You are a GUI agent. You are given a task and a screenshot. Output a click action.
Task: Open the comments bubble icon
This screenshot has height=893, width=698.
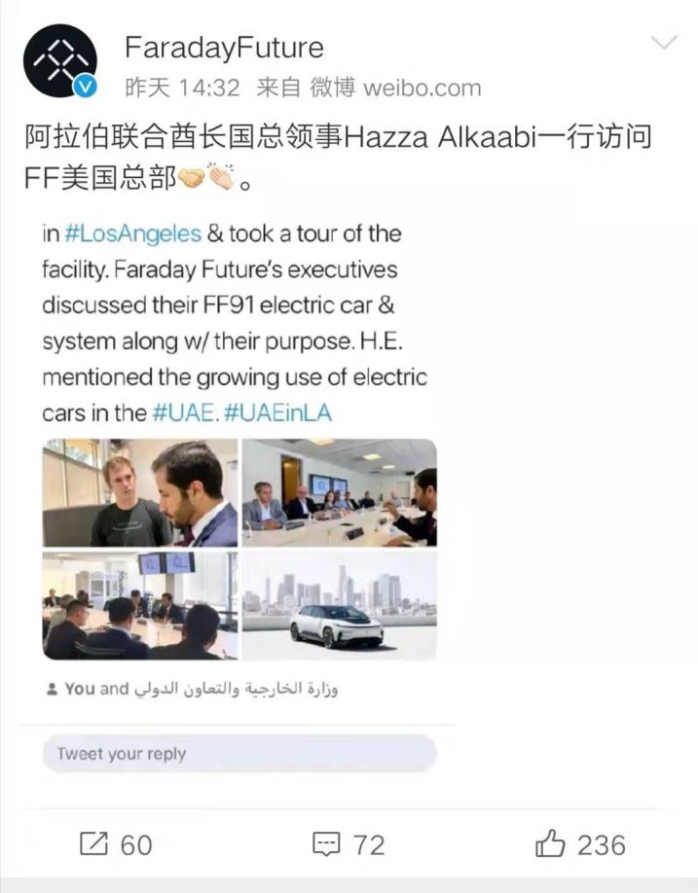click(x=326, y=844)
